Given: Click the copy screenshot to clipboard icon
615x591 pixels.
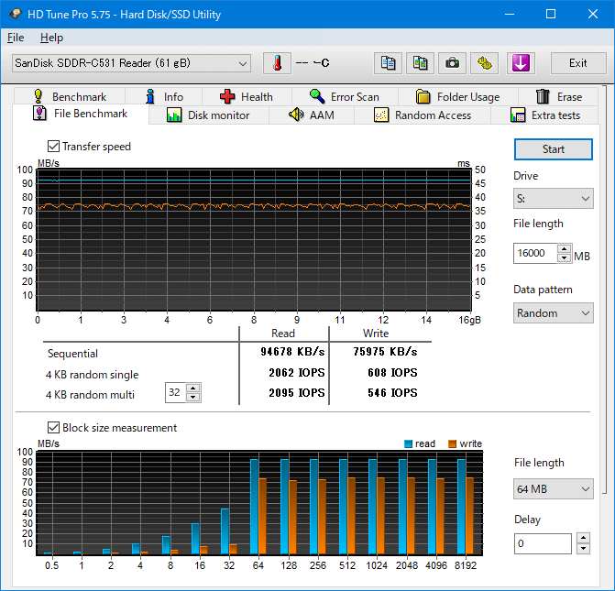Looking at the screenshot, I should [x=420, y=63].
